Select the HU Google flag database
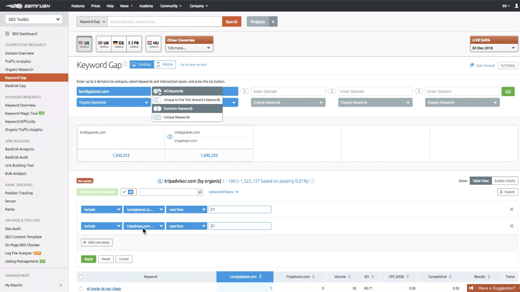520x292 pixels. (x=153, y=44)
